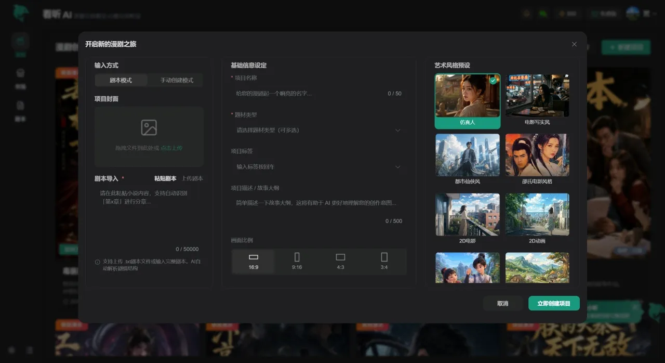This screenshot has height=363, width=665.
Task: Click the 0 / 500 character counter
Action: click(394, 221)
